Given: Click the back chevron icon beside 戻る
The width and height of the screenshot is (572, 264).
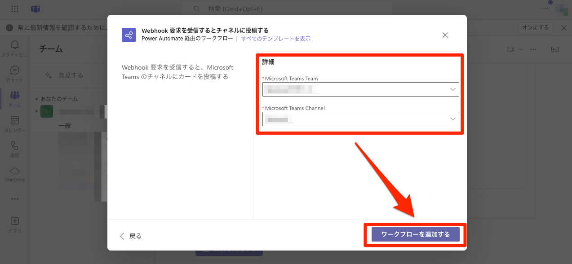Looking at the screenshot, I should pyautogui.click(x=122, y=236).
